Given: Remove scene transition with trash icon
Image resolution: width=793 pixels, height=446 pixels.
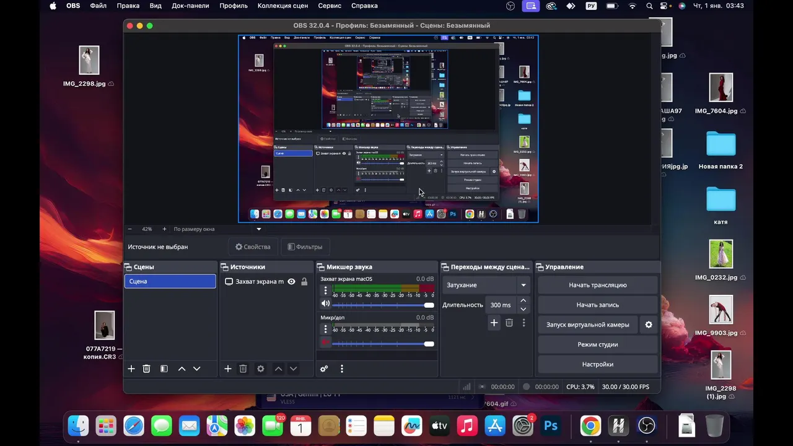Looking at the screenshot, I should (x=509, y=323).
